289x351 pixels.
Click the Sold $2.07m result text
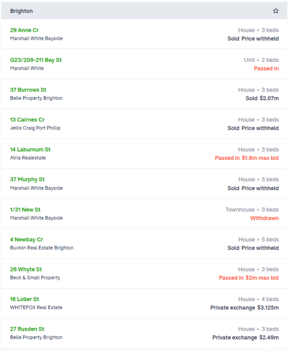[x=262, y=98]
